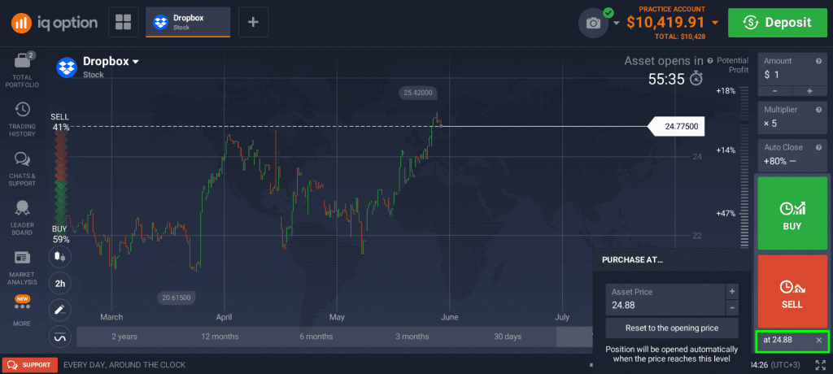Click the stopwatch timer icon
This screenshot has height=374, width=833.
click(696, 79)
